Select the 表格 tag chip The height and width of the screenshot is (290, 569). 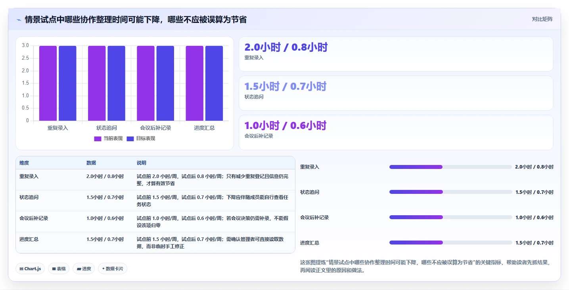click(x=59, y=269)
